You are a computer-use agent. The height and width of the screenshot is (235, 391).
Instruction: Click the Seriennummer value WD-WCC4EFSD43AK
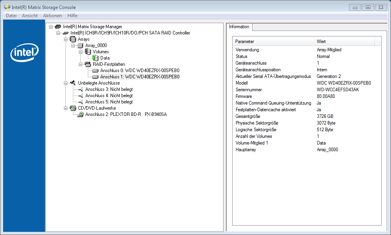(x=338, y=90)
